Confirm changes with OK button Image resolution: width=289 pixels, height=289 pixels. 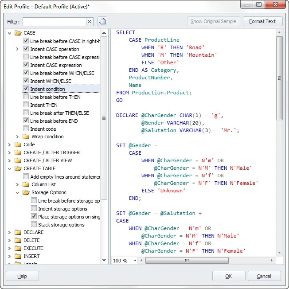point(229,276)
